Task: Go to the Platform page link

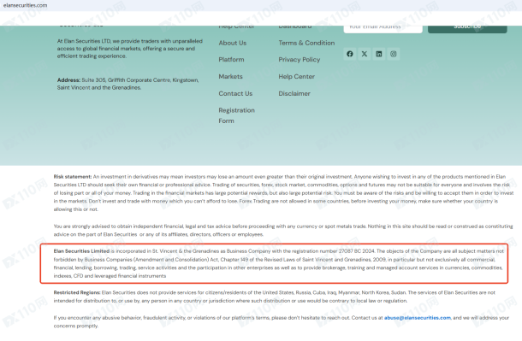Action: [231, 60]
